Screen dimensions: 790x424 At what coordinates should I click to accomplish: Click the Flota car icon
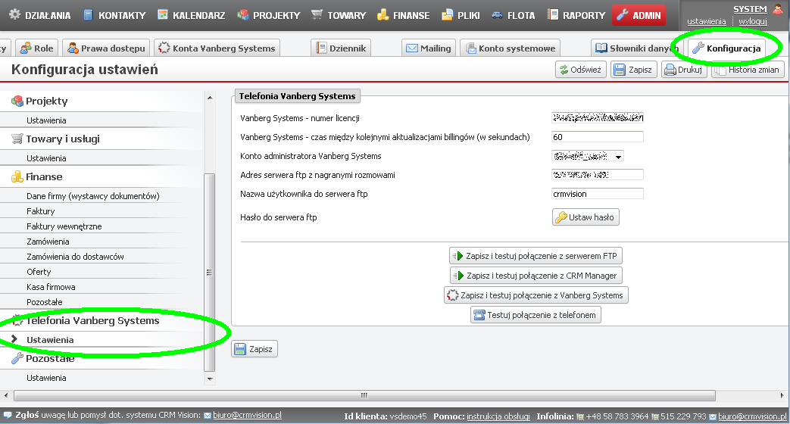point(497,14)
